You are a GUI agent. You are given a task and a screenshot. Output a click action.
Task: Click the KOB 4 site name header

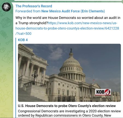coord(23,40)
